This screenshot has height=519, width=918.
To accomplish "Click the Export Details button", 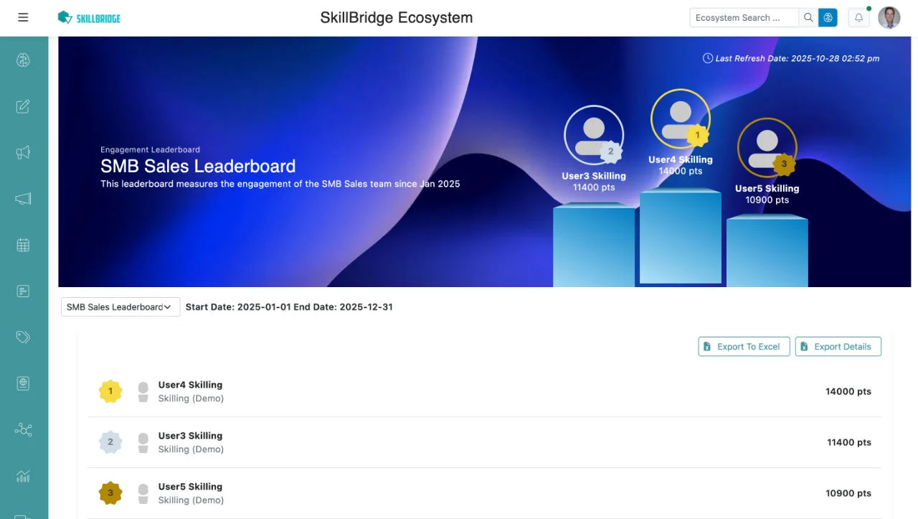I will pos(838,347).
